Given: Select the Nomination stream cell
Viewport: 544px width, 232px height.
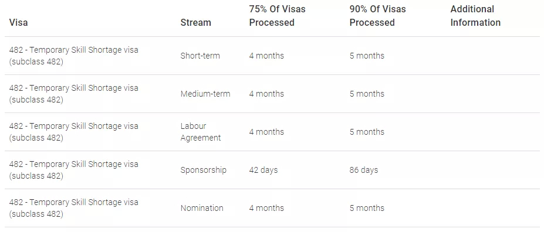Looking at the screenshot, I should [202, 208].
